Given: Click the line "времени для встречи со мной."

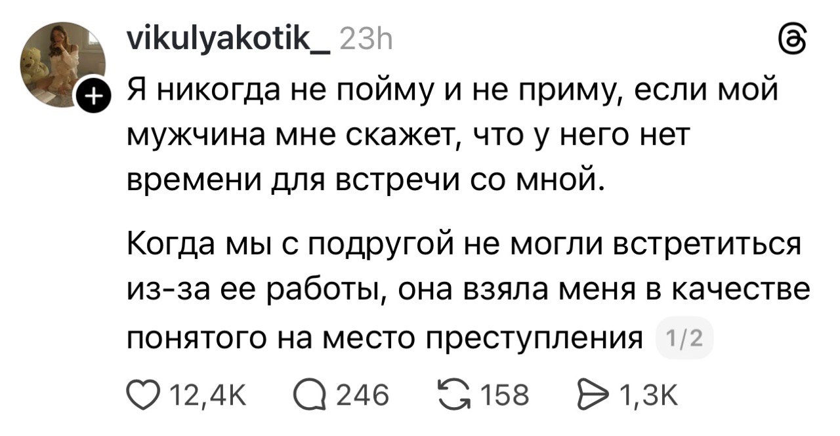Looking at the screenshot, I should (364, 178).
